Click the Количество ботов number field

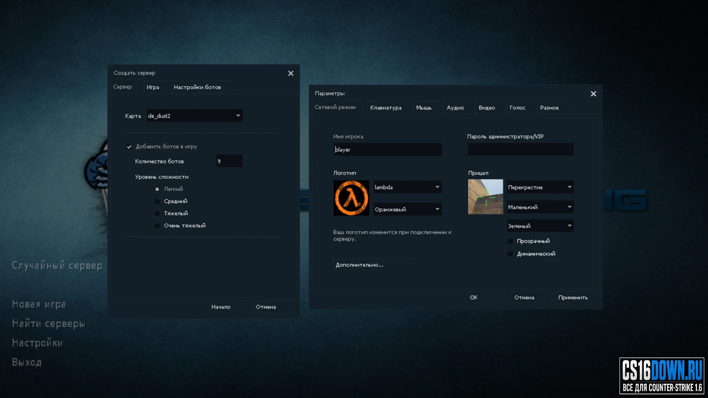229,161
